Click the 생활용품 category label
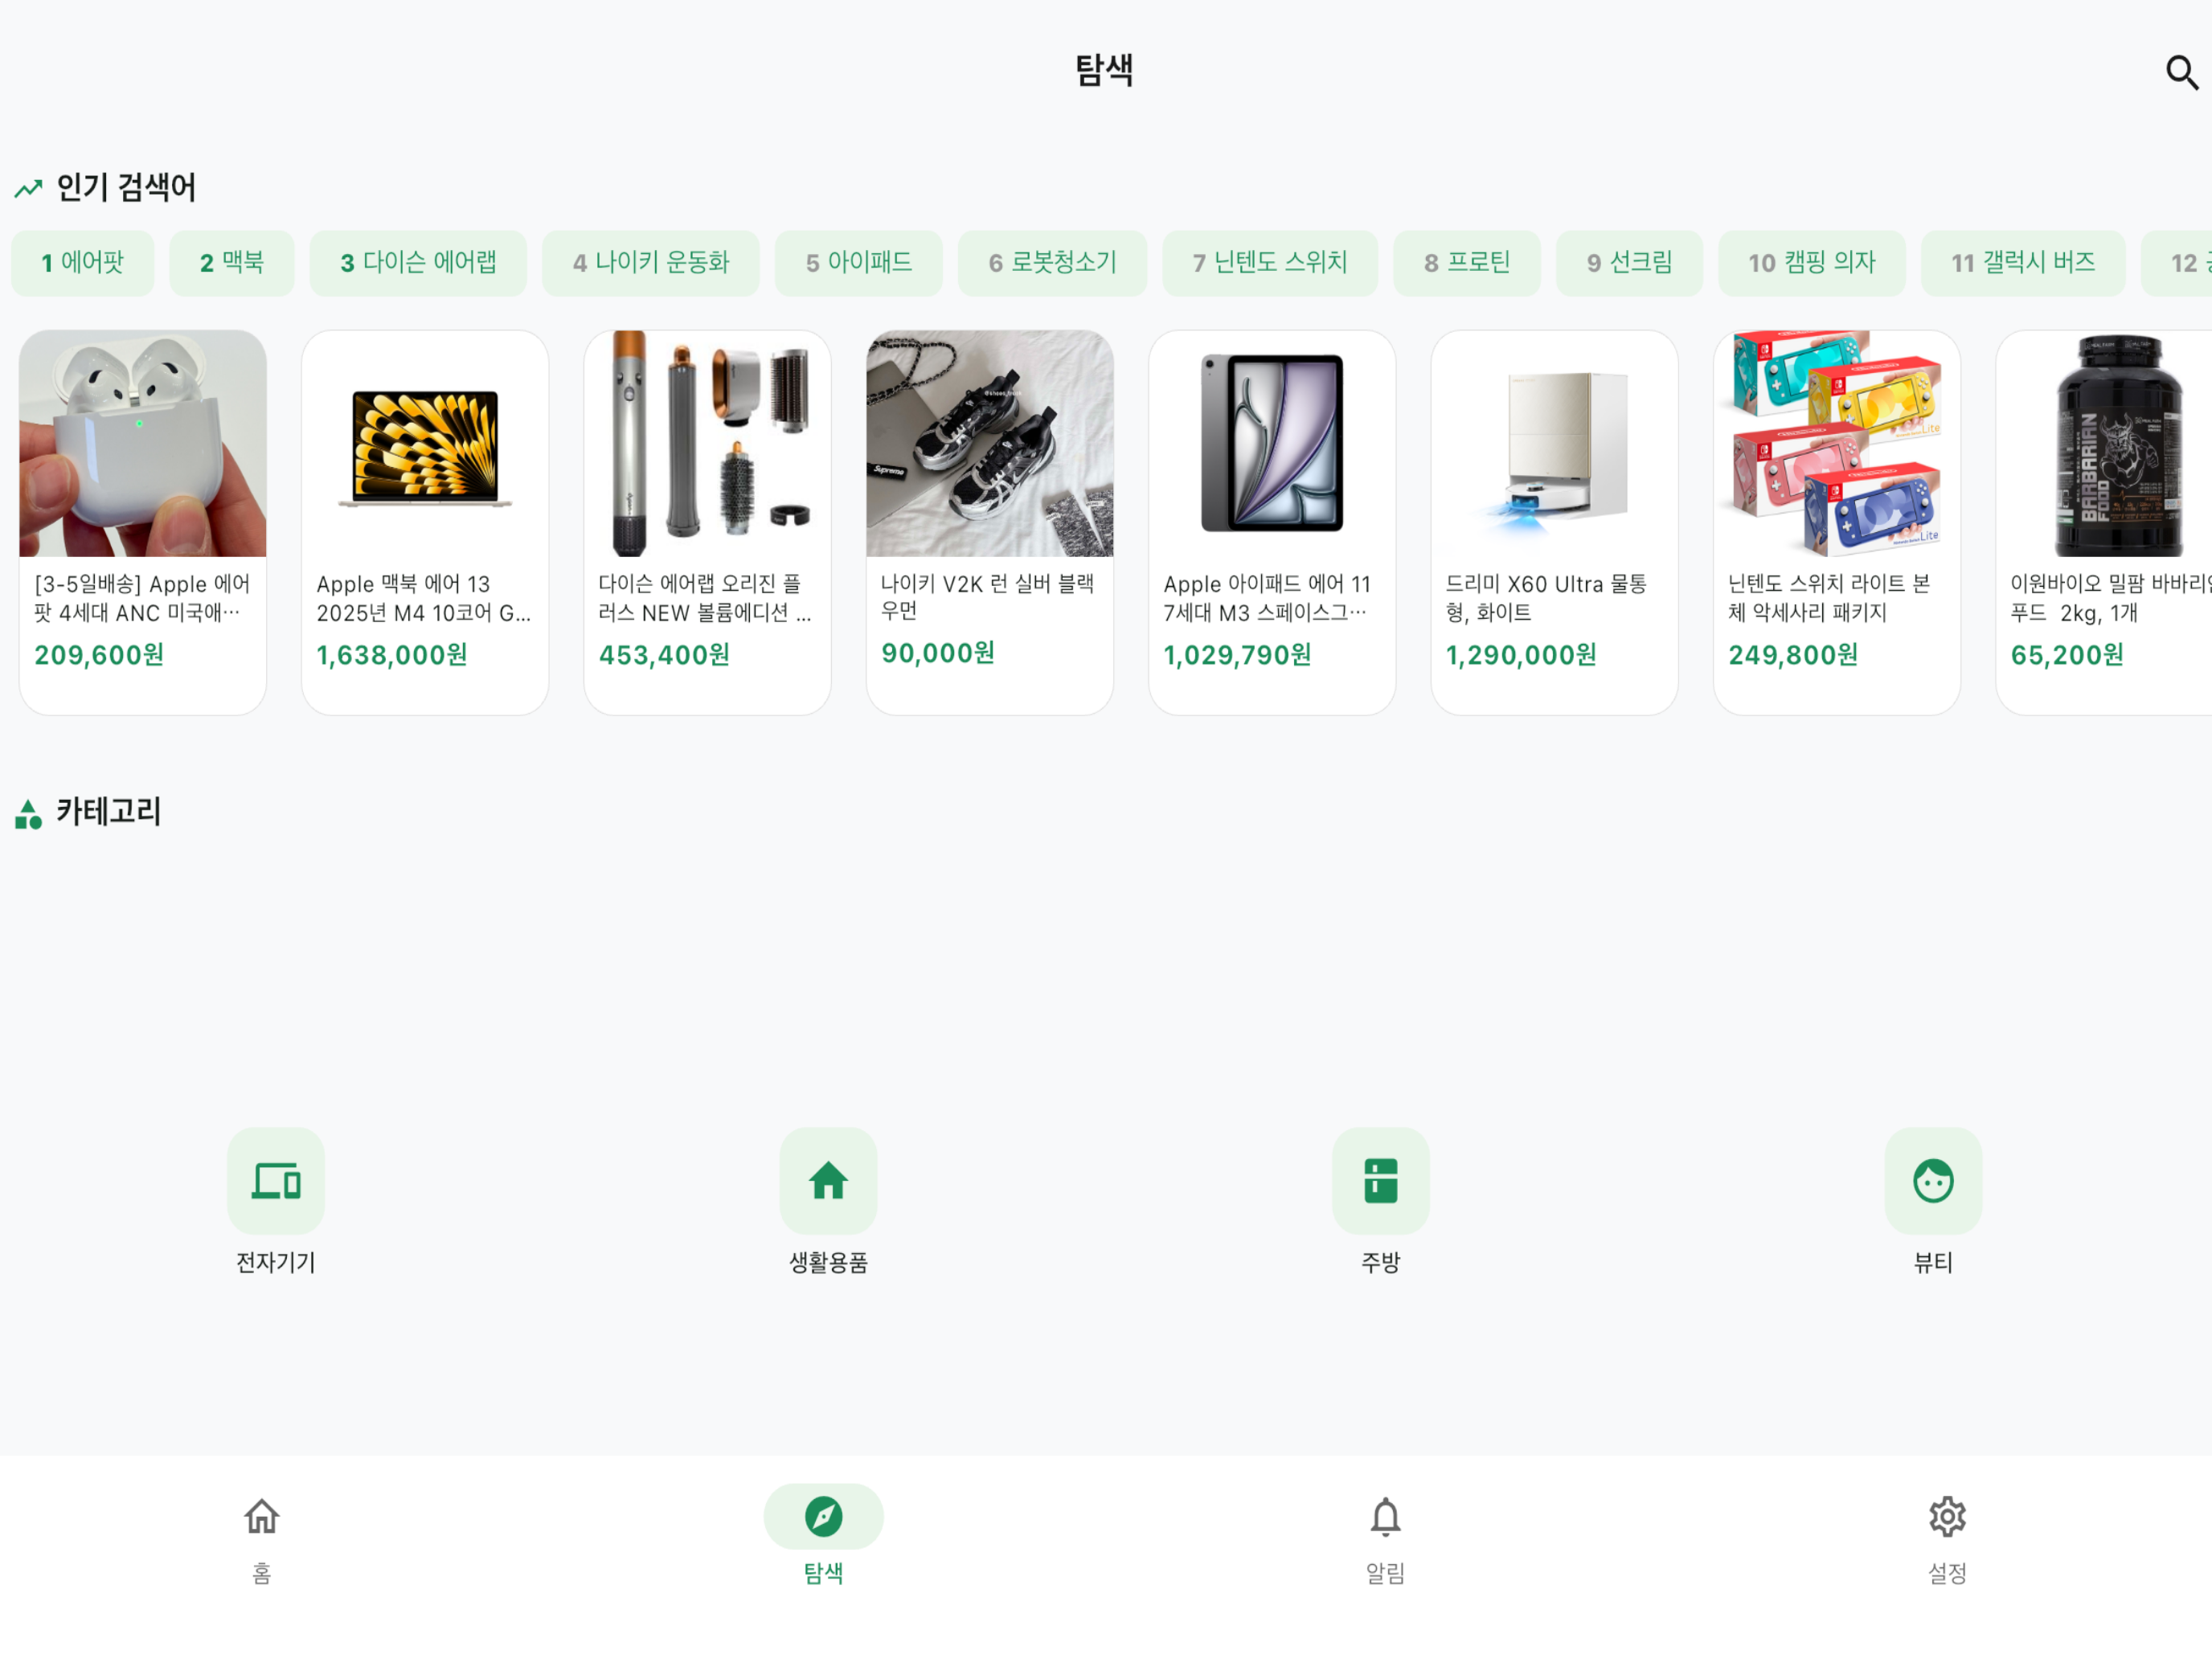 tap(828, 1262)
